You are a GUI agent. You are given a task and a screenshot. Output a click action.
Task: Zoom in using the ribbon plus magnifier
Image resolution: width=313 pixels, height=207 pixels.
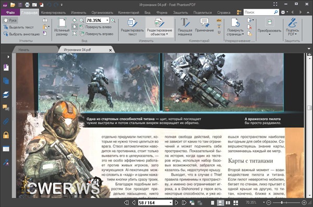coord(113,20)
